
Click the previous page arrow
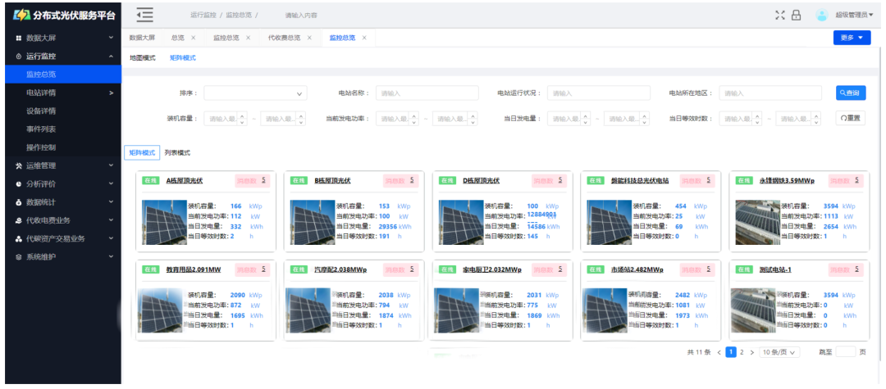pyautogui.click(x=719, y=352)
